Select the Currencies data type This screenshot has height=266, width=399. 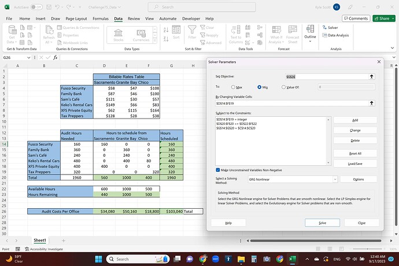click(x=141, y=35)
